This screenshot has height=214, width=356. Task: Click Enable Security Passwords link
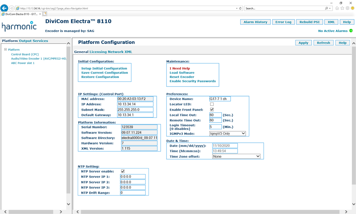(x=193, y=81)
